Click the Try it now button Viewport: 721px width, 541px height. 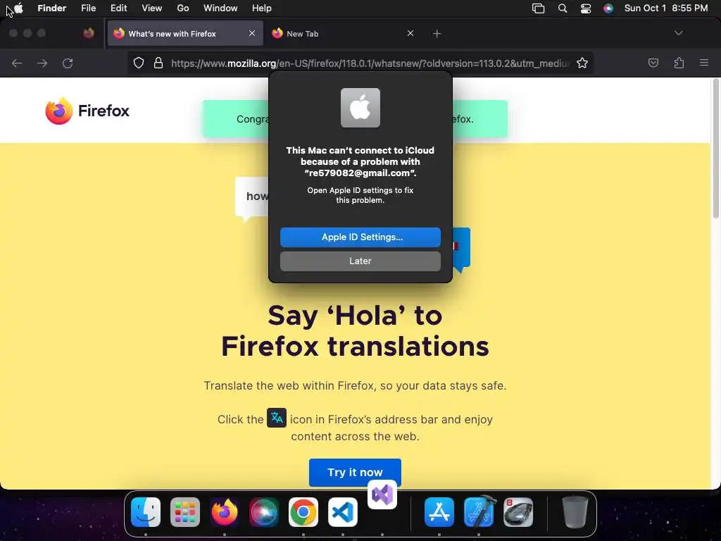pyautogui.click(x=355, y=473)
